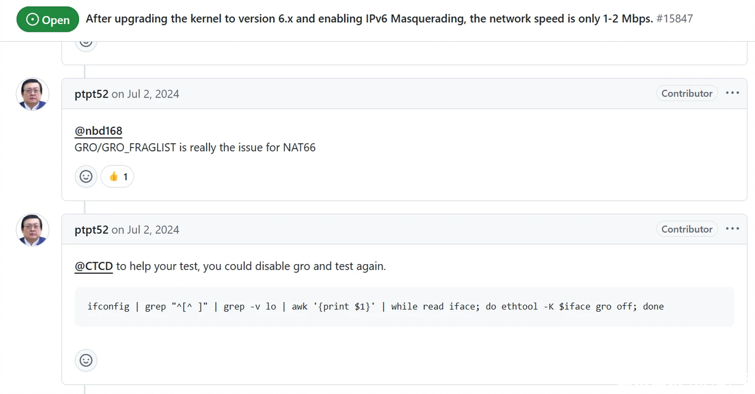Open ptpt52 username on the @CTCD comment
755x394 pixels.
[x=91, y=230]
